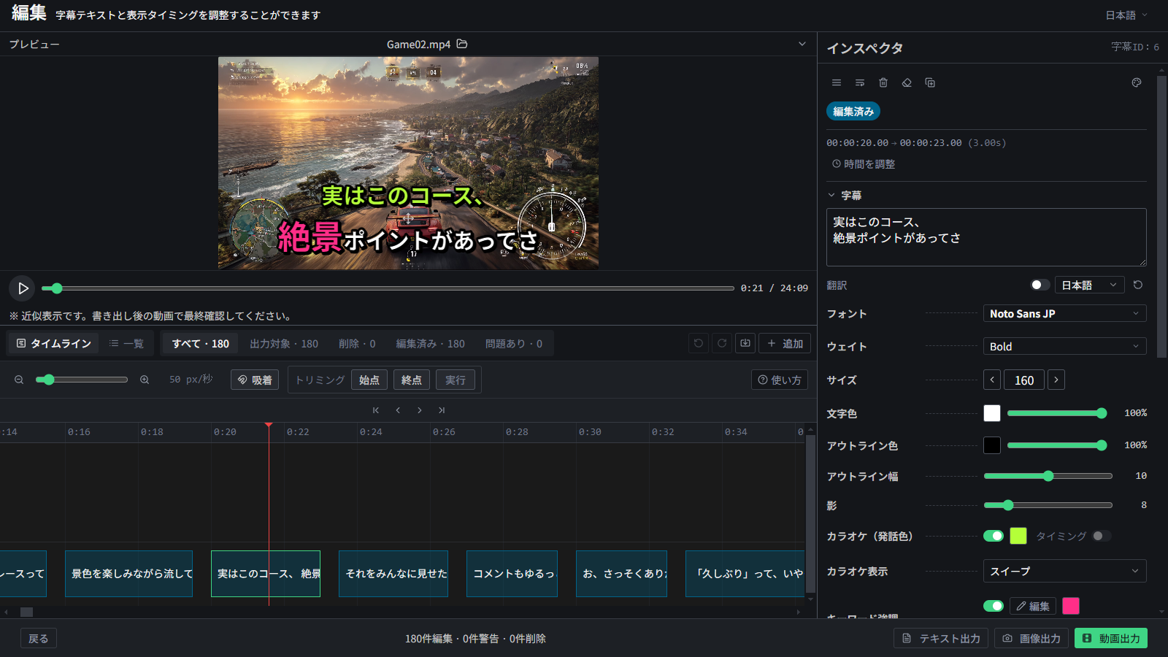Screen dimensions: 1168x657
Task: Duplicate the subtitle with the copy-plus icon
Action: [x=930, y=82]
